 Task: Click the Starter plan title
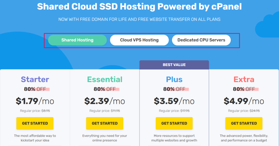(35, 79)
